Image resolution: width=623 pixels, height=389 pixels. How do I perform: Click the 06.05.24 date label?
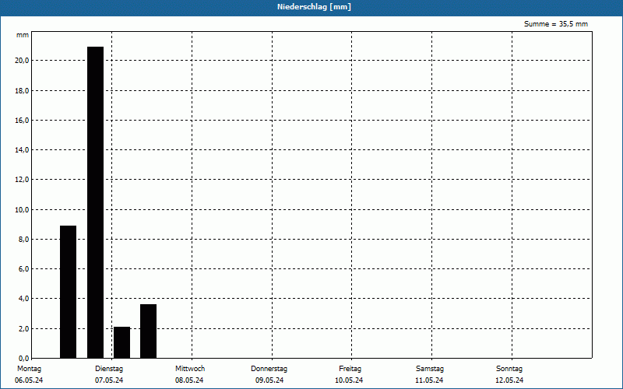[29, 380]
